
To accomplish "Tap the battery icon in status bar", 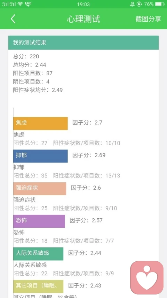I will (x=160, y=4).
